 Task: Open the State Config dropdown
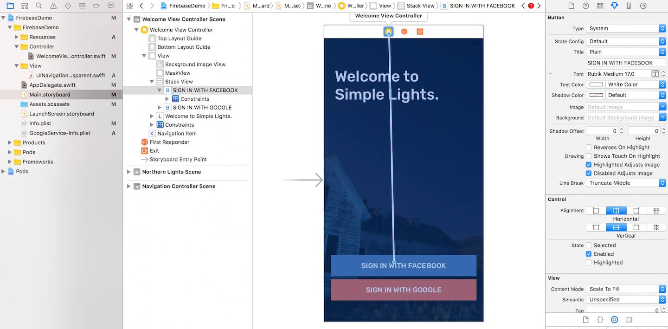click(x=626, y=41)
